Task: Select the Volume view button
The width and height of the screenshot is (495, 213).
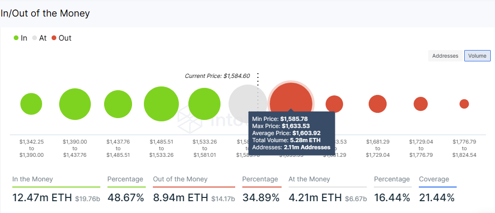Action: tap(477, 56)
